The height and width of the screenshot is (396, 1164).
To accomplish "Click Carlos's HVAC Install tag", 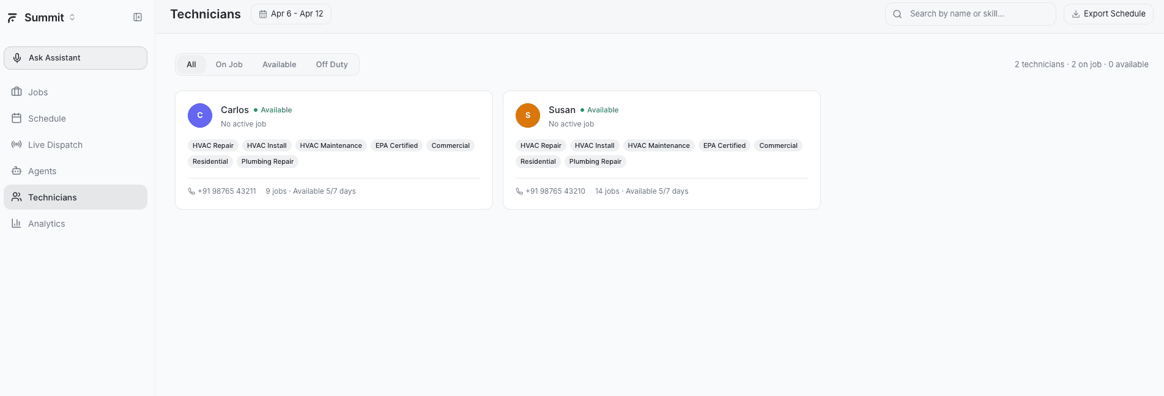I will pyautogui.click(x=267, y=145).
